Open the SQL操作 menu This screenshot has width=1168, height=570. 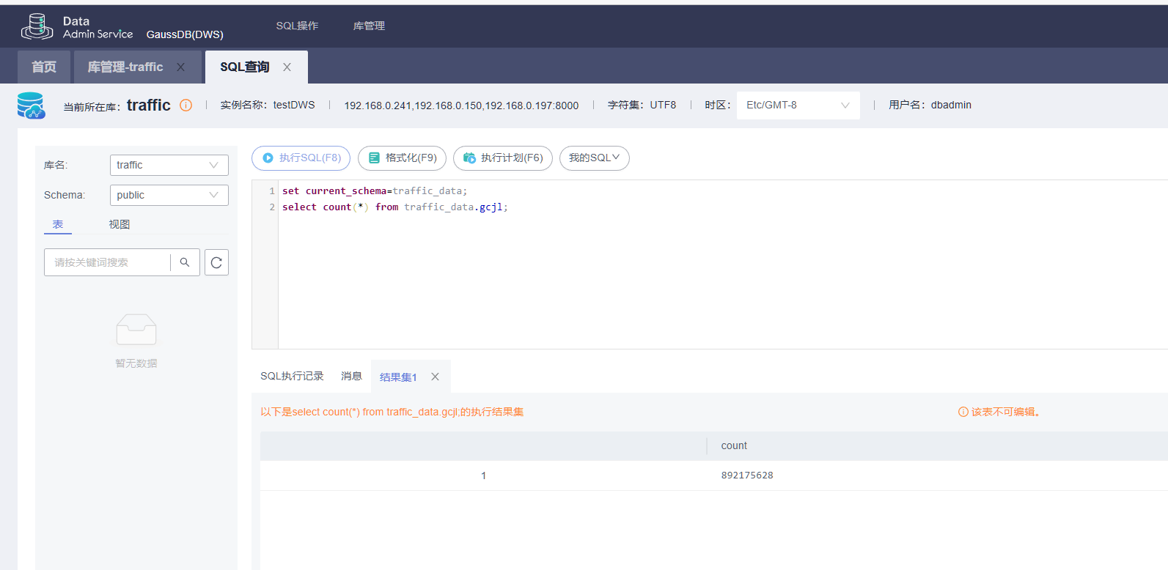[x=297, y=26]
